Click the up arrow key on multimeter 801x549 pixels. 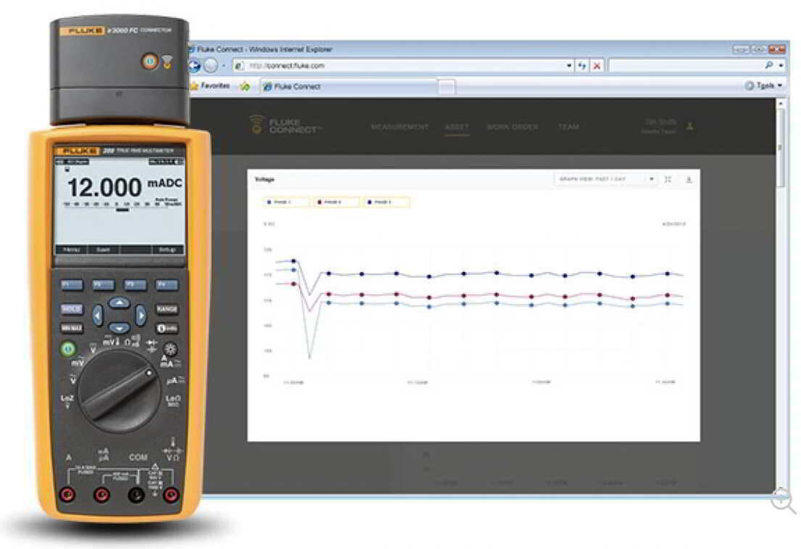click(119, 303)
